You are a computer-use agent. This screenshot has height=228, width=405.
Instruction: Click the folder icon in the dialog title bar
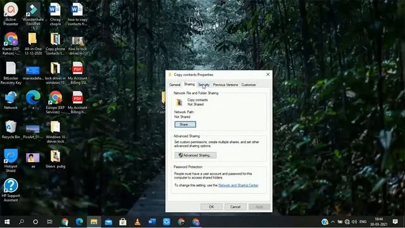click(x=170, y=75)
